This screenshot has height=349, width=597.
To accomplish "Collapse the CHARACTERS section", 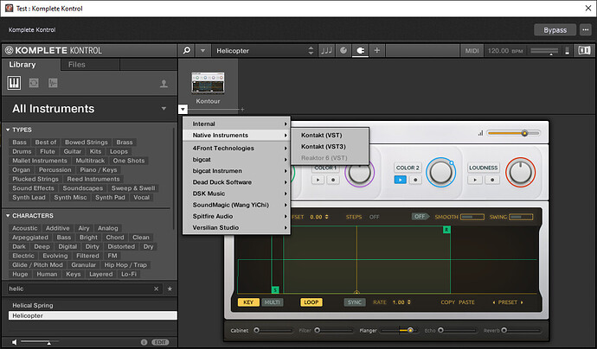I will 8,216.
